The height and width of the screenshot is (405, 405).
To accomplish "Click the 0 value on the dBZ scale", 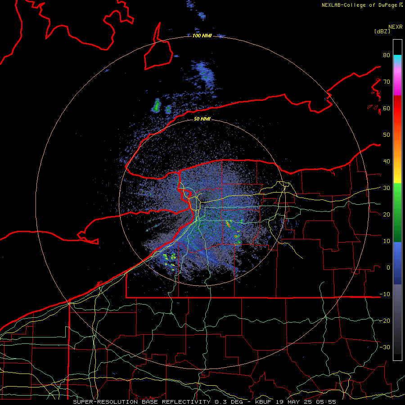I will click(x=388, y=267).
